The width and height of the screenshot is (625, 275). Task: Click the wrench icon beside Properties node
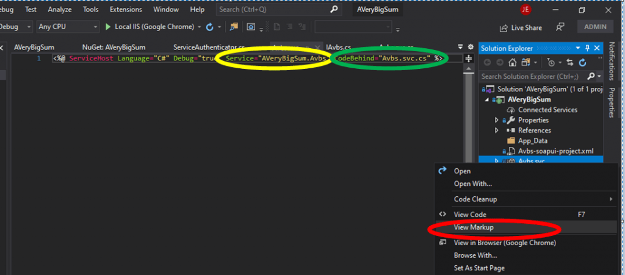tap(511, 120)
